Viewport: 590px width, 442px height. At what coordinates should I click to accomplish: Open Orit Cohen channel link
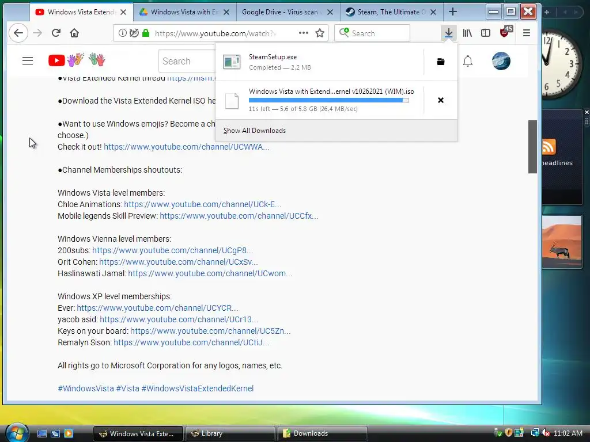point(179,262)
